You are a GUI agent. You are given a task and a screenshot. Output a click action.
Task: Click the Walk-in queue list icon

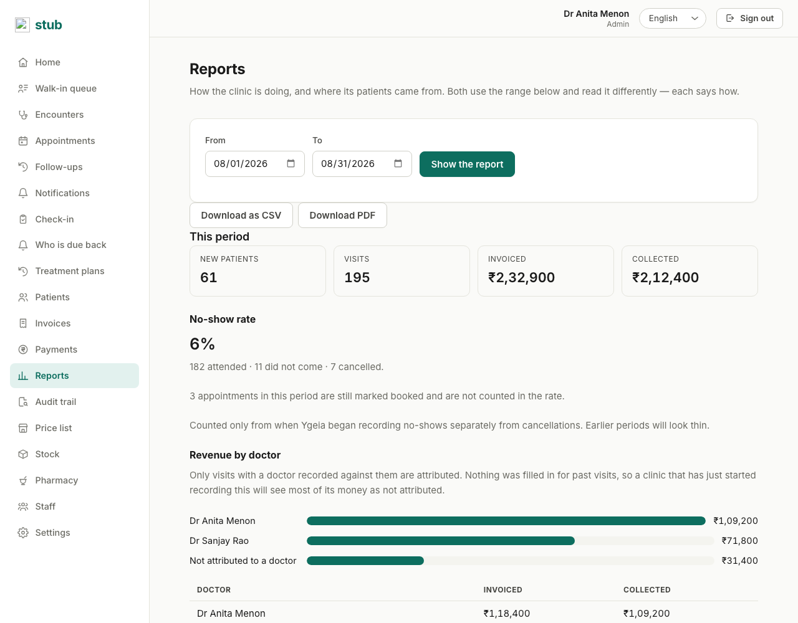click(23, 88)
